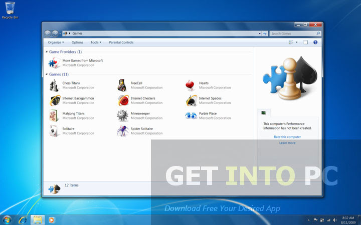Change view using the views icon
The image size is (361, 225).
pyautogui.click(x=291, y=42)
